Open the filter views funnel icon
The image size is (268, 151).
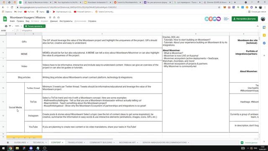point(10,26)
